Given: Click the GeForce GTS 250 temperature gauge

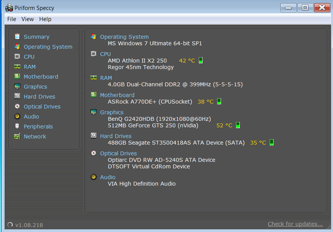Looking at the screenshot, I should [x=238, y=125].
